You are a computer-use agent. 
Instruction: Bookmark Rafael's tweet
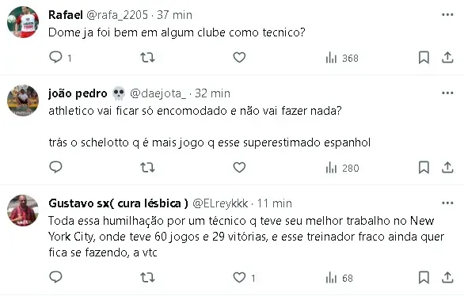point(424,57)
